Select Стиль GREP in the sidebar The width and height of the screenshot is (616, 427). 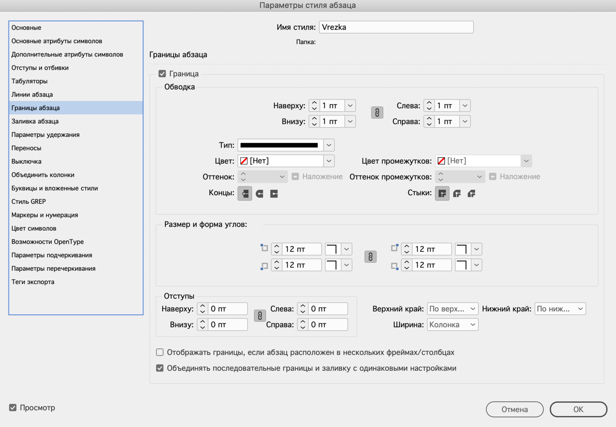tap(76, 201)
